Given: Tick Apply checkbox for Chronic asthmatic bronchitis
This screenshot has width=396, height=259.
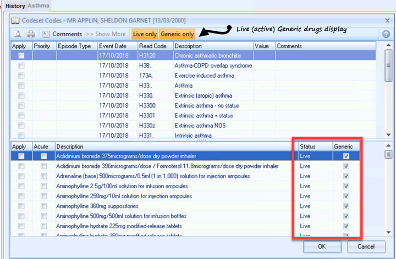Looking at the screenshot, I should [21, 56].
